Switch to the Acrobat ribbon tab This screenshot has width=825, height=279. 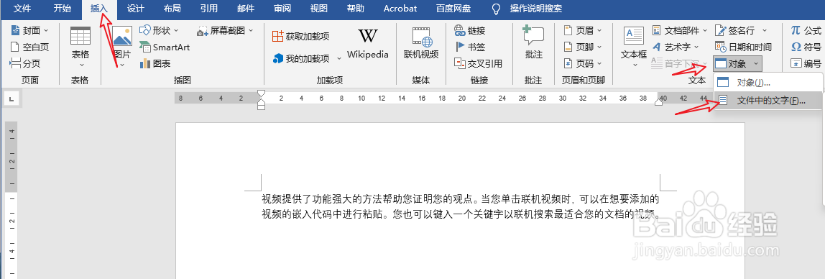[400, 9]
